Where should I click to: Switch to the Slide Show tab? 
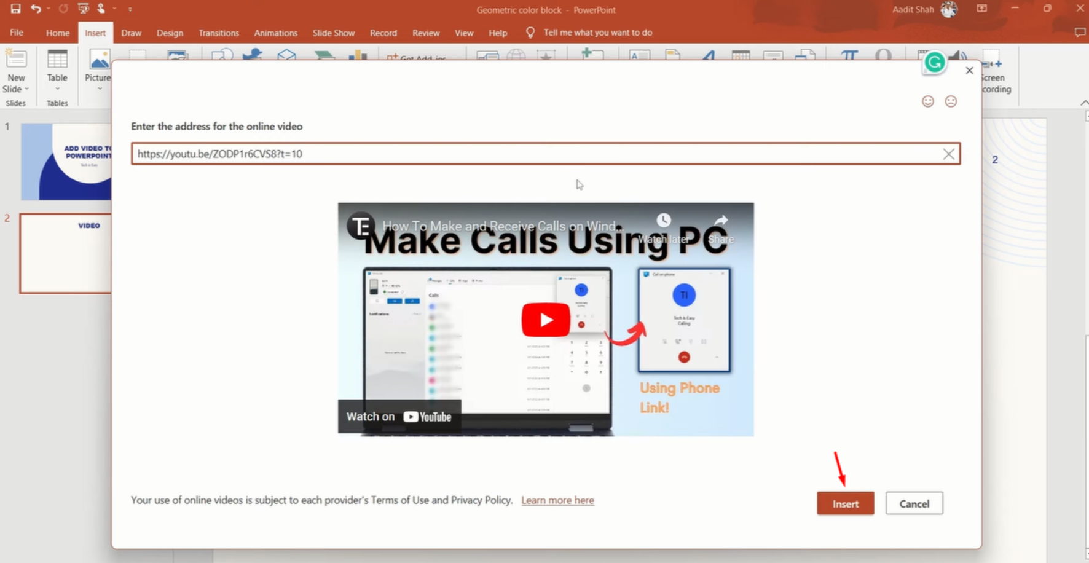333,33
